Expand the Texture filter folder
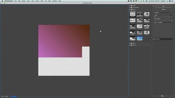Screen dimensions: 175x98 [x=130, y=45]
